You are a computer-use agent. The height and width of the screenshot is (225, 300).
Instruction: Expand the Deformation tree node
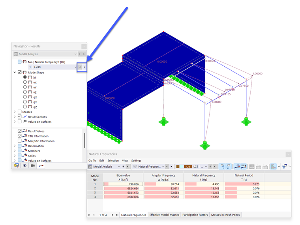tap(15, 146)
